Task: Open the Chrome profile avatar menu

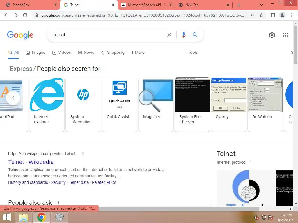Action: coord(282,15)
